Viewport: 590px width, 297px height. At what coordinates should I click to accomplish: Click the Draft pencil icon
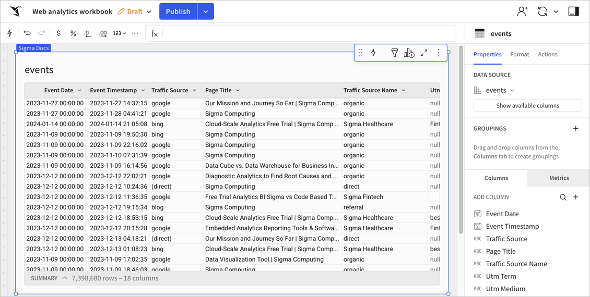tap(121, 11)
